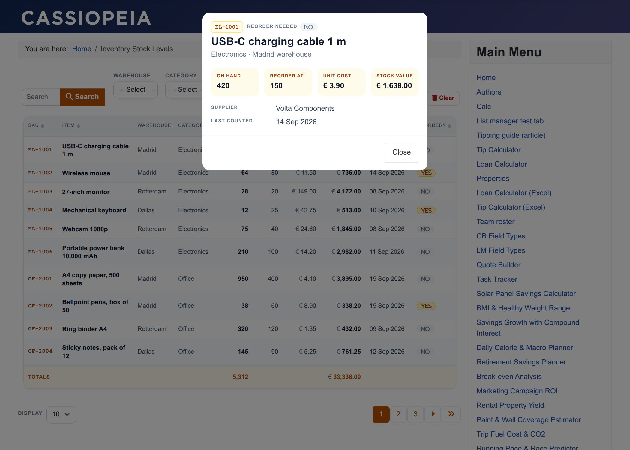Open the Category select dropdown
The width and height of the screenshot is (630, 450).
tap(184, 90)
